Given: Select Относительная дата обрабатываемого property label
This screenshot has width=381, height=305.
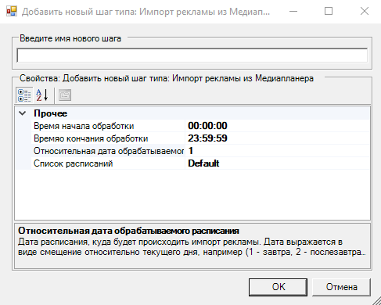Looking at the screenshot, I should [x=108, y=151].
